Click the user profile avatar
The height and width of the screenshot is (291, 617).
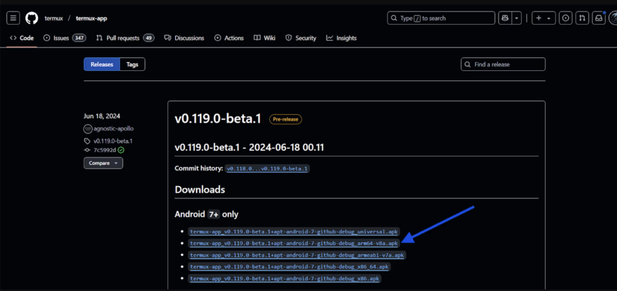click(x=613, y=18)
